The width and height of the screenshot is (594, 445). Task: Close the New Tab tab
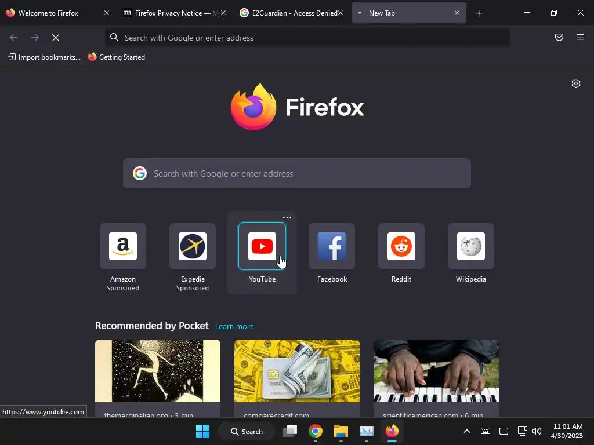coord(457,13)
